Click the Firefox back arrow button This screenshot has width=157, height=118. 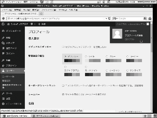[3, 18]
